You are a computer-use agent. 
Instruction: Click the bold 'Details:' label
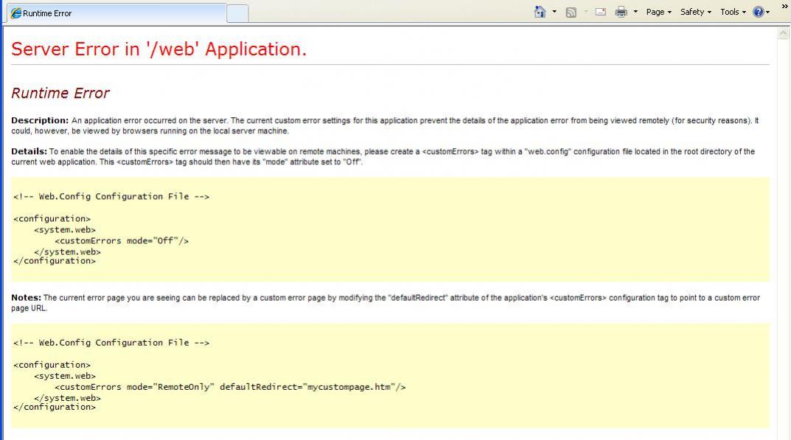[29, 151]
